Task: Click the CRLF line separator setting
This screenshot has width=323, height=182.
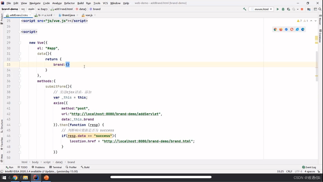Action: click(x=289, y=171)
